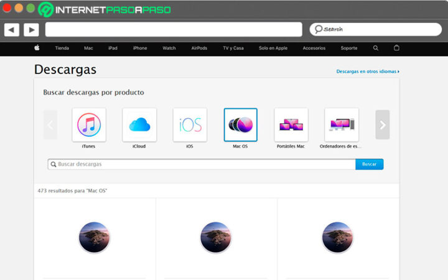
Task: Click the "Buscar descargas por producto" heading
Action: click(x=93, y=92)
